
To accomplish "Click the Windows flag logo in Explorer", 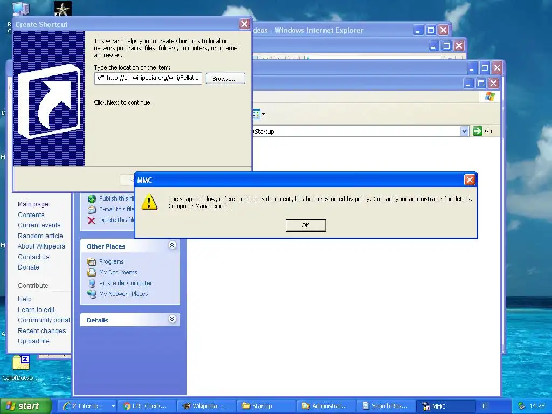I will [489, 96].
